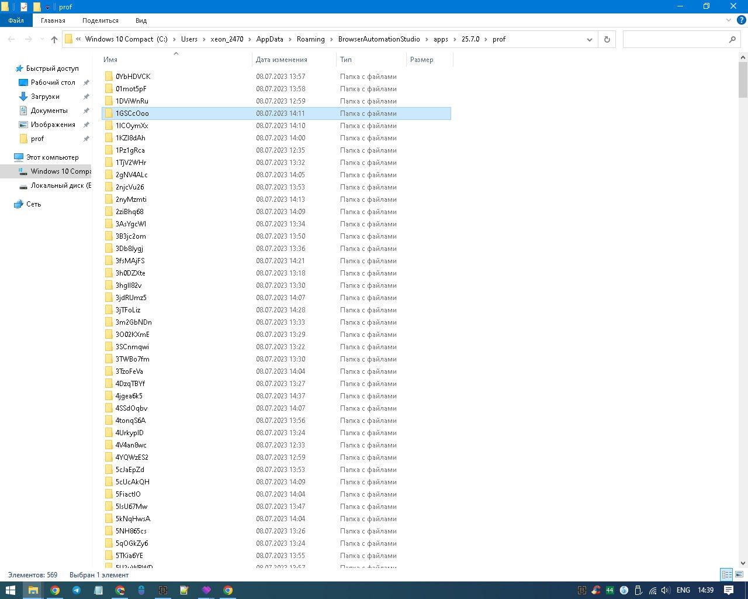The width and height of the screenshot is (748, 599).
Task: Open the Файл menu
Action: 16,20
